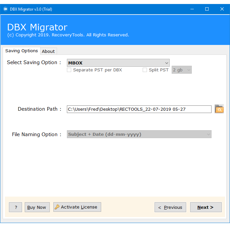Viewport: 230px width, 227px height.
Task: Click inside the Destination Path field
Action: [x=139, y=109]
